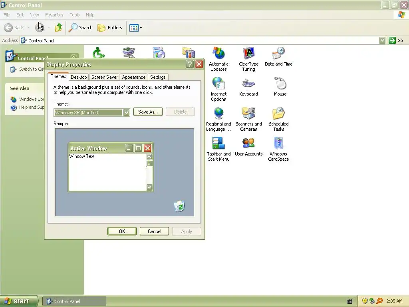This screenshot has height=307, width=409.
Task: Click the Address bar Control Panel field
Action: pos(200,40)
